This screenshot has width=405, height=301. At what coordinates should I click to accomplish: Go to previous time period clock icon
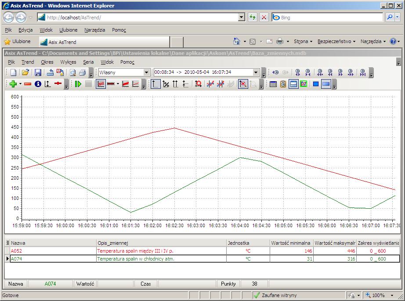click(x=275, y=73)
